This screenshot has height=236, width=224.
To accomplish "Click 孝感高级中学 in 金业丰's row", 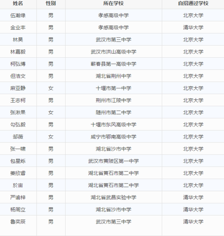I will 114,28.
